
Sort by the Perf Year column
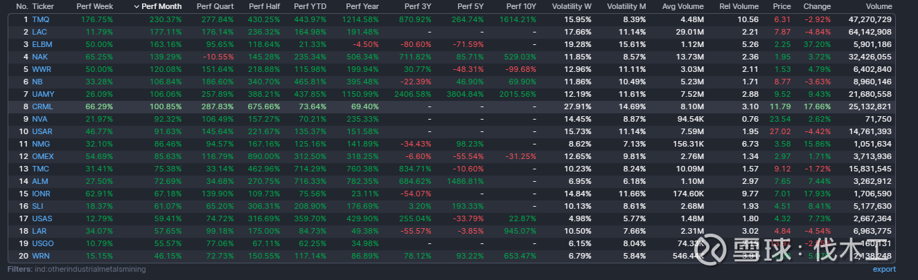362,6
